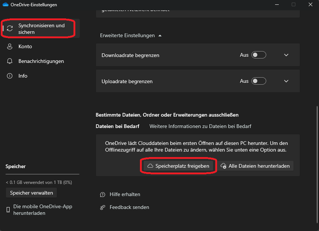
Task: Toggle the Uploadrate begrenzen switch
Action: 258,81
